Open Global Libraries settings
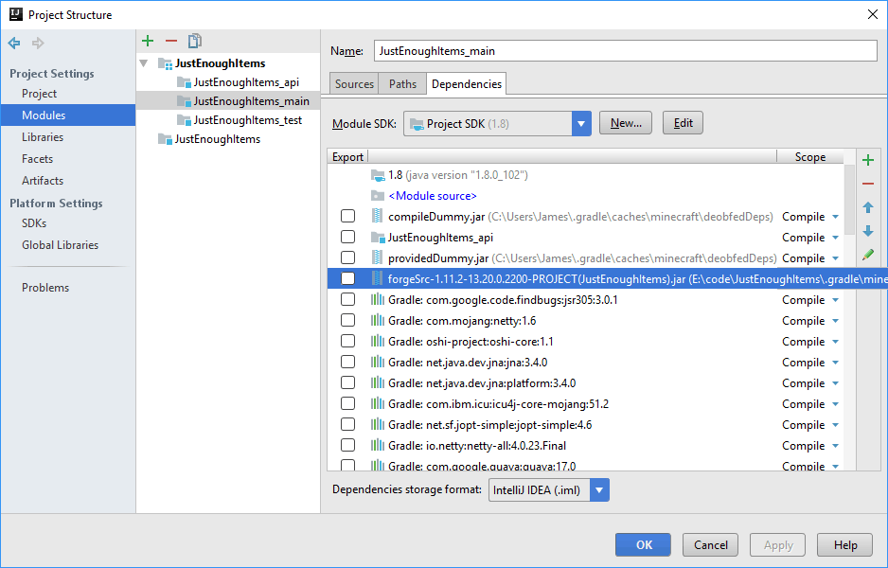 [60, 245]
